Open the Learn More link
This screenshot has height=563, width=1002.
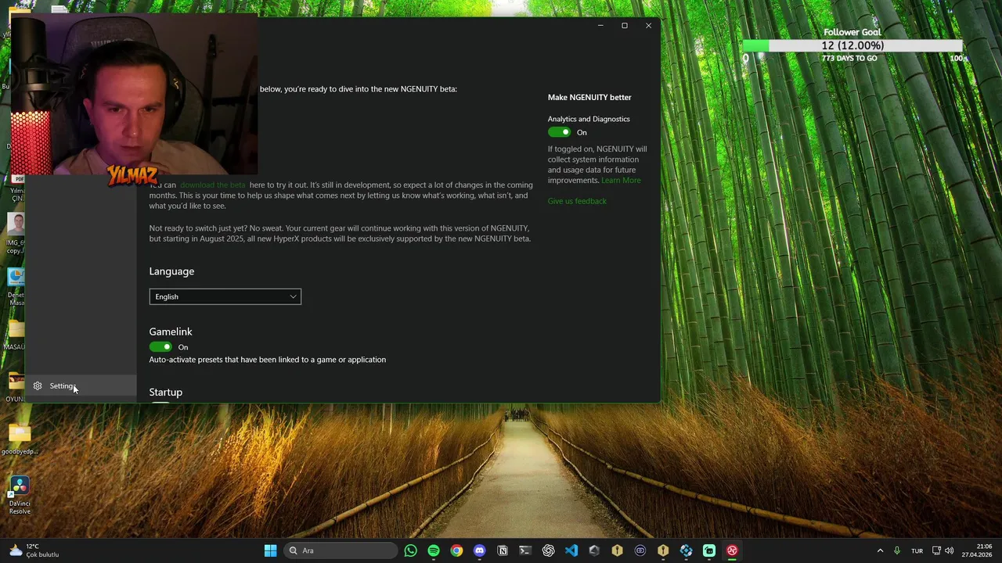pyautogui.click(x=621, y=181)
